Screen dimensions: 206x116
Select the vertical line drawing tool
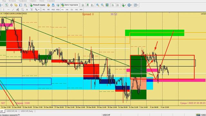point(4,10)
